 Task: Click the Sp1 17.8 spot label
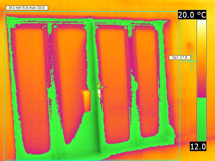180,57
